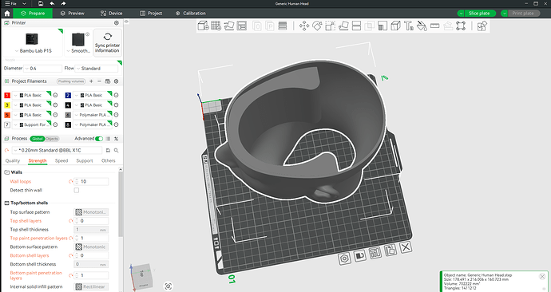Expand the Top surface pattern dropdown

91,212
